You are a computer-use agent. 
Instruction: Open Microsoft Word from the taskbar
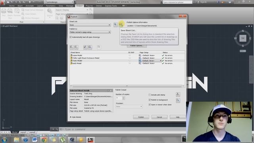coord(35,139)
